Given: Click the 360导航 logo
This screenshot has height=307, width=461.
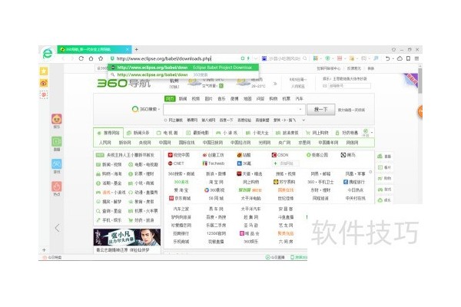Looking at the screenshot, I should click(124, 83).
